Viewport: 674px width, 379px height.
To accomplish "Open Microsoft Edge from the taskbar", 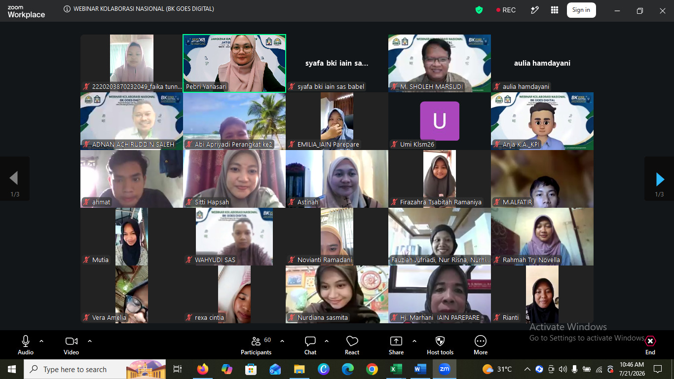I will click(348, 369).
